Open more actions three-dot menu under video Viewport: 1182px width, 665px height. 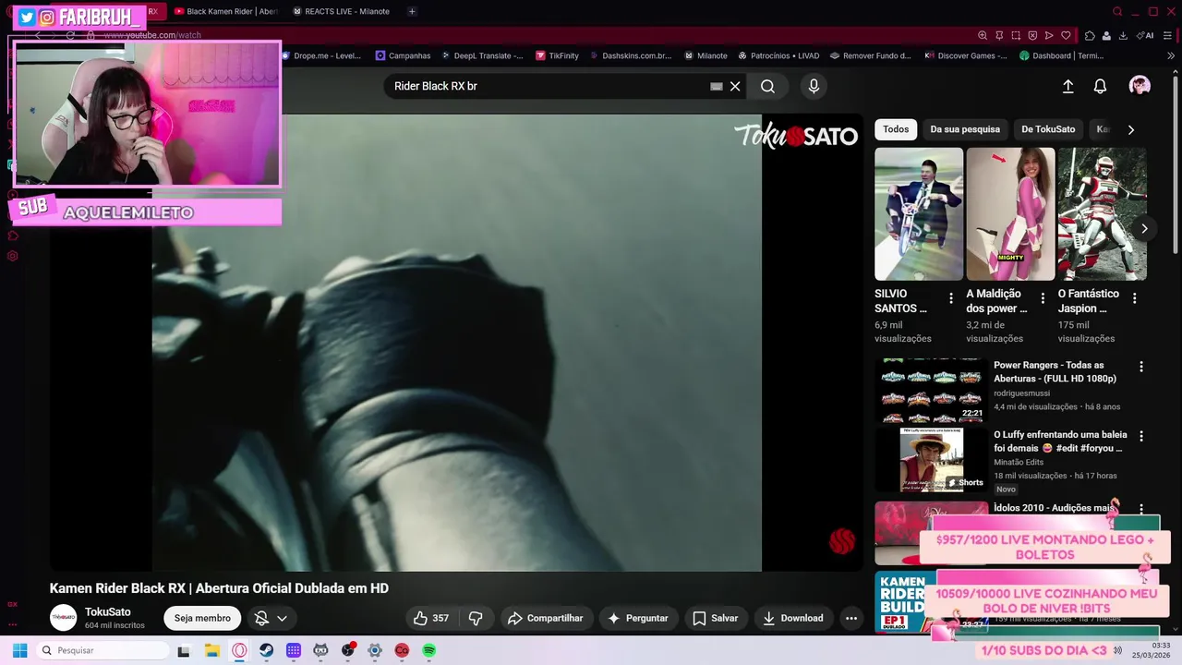(851, 618)
